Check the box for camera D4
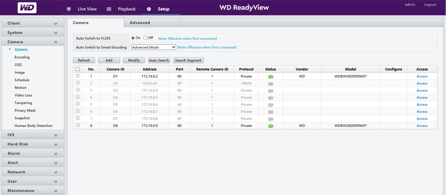Viewport: 446px width, 195px height. pyautogui.click(x=78, y=97)
